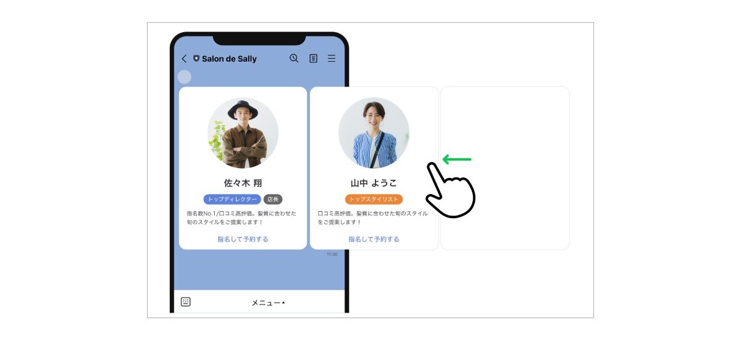Tap the name 山中 ようこ on card
The image size is (741, 341).
[374, 183]
